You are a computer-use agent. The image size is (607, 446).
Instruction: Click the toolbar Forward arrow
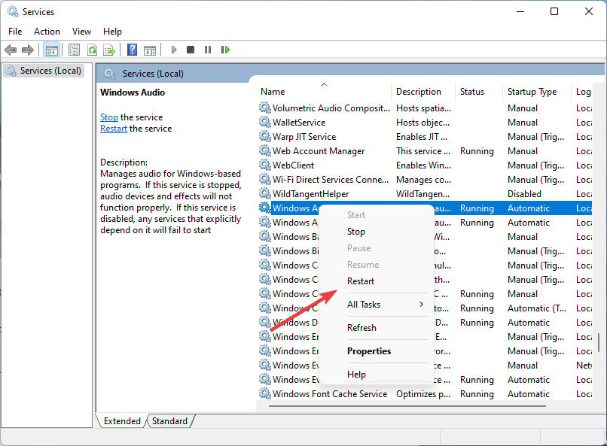point(28,50)
